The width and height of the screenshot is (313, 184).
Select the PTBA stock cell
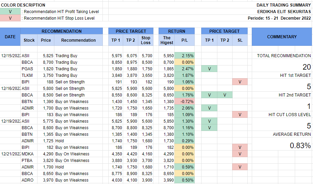27,161
